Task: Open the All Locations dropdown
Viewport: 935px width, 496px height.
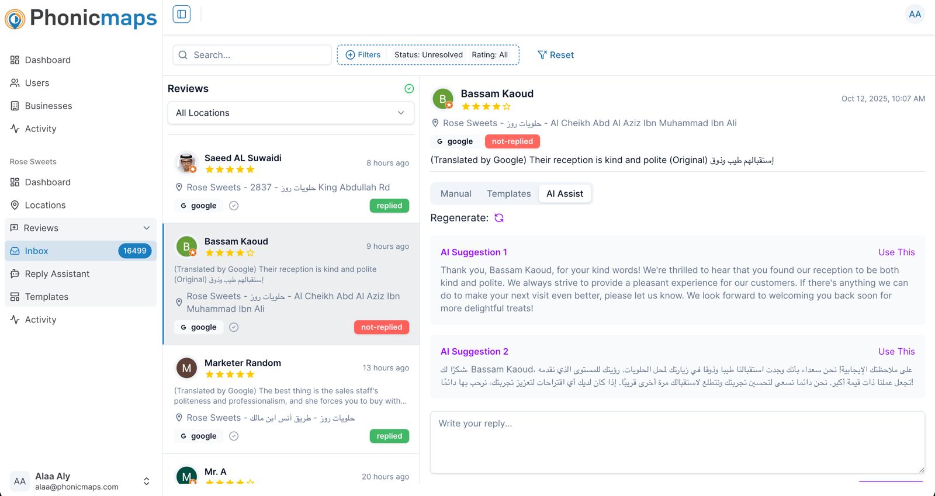Action: click(290, 113)
